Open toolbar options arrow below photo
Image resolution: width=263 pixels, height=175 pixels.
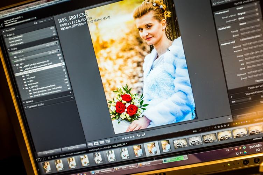coord(229,118)
